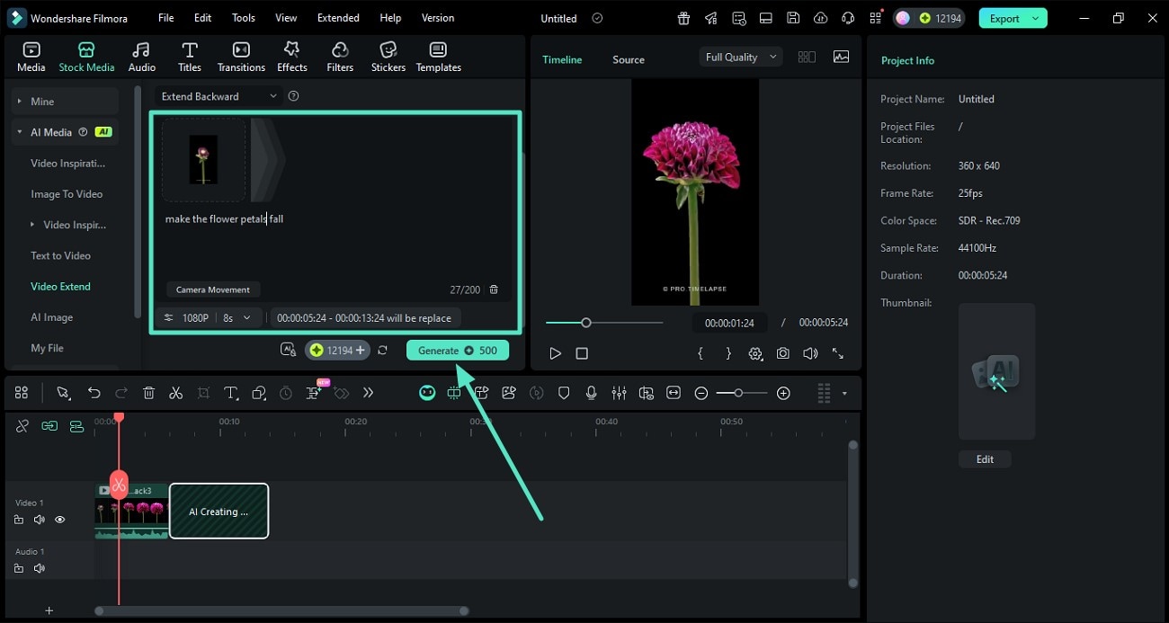Open the Record Voiceover microphone icon

591,393
